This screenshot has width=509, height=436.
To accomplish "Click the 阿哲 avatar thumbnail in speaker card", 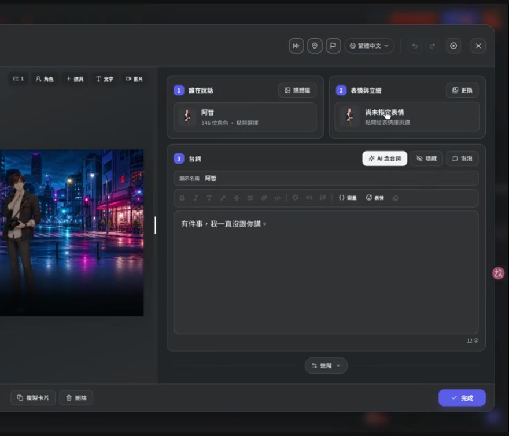I will click(187, 117).
